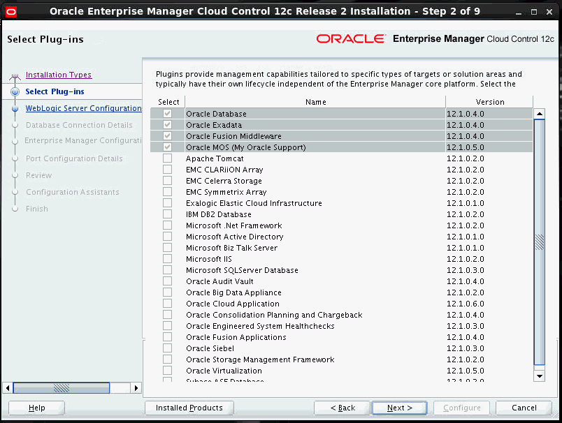This screenshot has width=562, height=423.
Task: Check the Microsoft .Net Framework plug-in
Action: coord(167,225)
